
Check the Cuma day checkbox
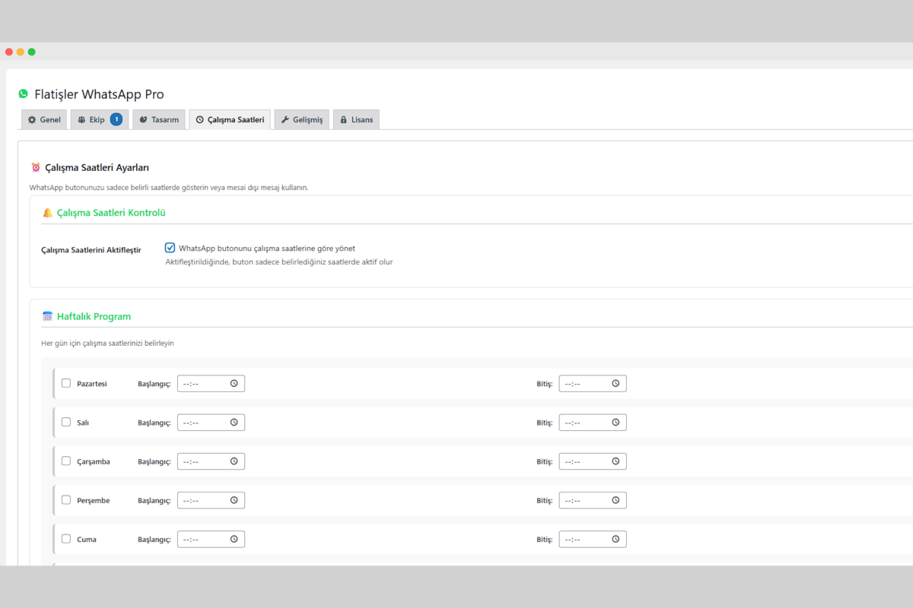(x=66, y=539)
